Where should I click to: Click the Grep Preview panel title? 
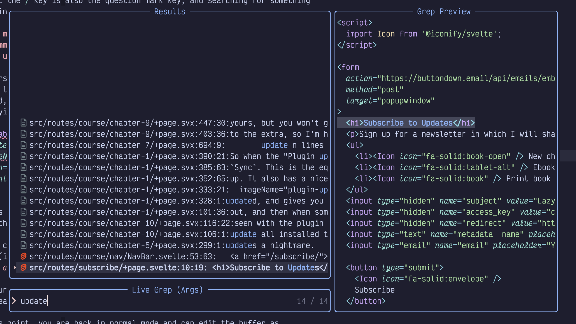pyautogui.click(x=444, y=11)
